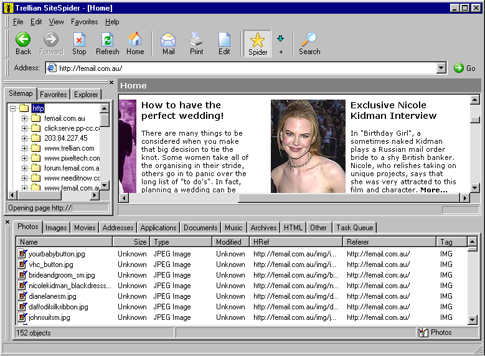485x356 pixels.
Task: Click the johnsuitsm.jpg file icon
Action: [x=22, y=317]
